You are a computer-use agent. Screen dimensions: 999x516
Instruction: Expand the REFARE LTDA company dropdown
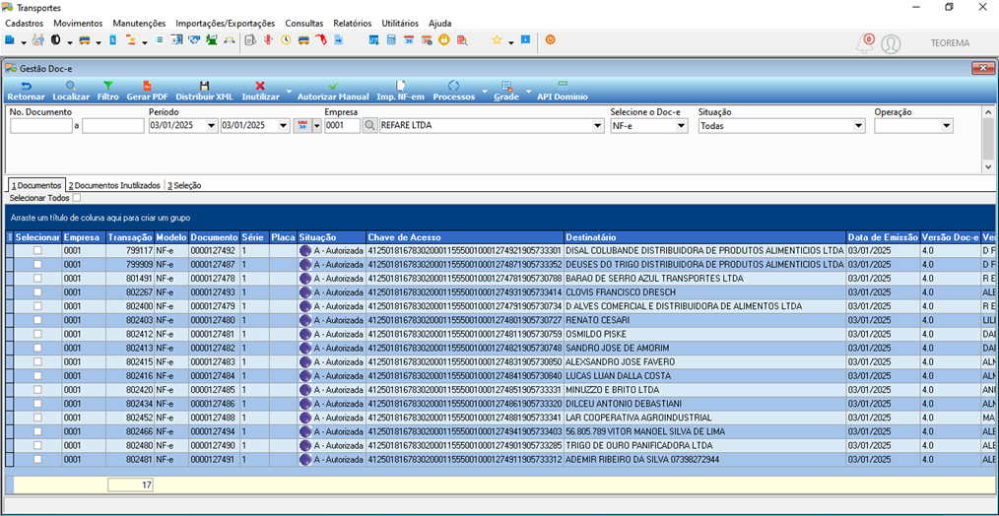(598, 126)
